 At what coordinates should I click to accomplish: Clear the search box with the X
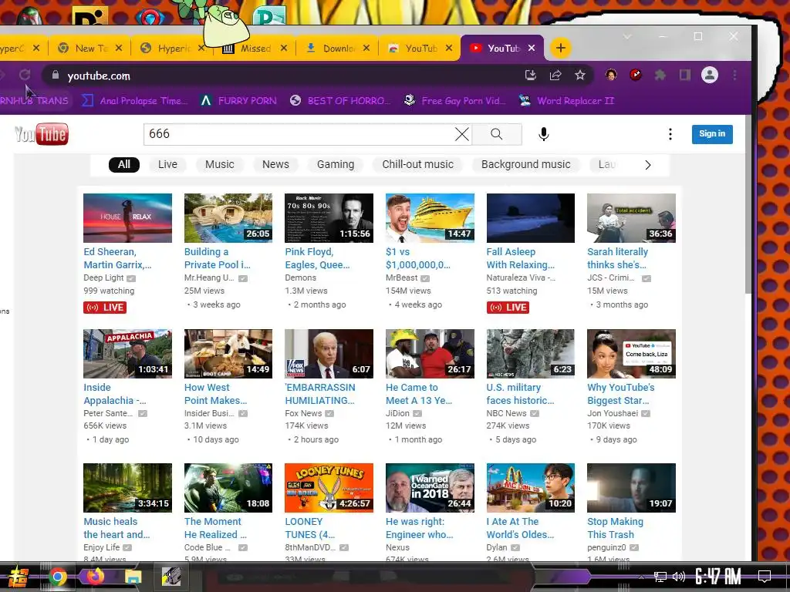tap(461, 134)
